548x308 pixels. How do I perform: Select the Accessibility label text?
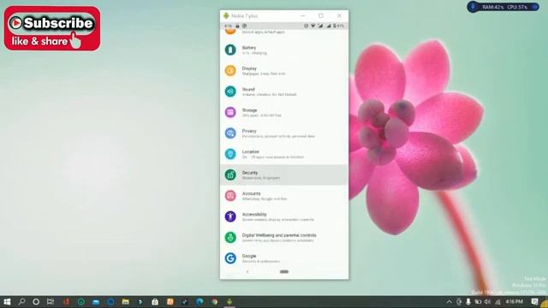pos(254,215)
